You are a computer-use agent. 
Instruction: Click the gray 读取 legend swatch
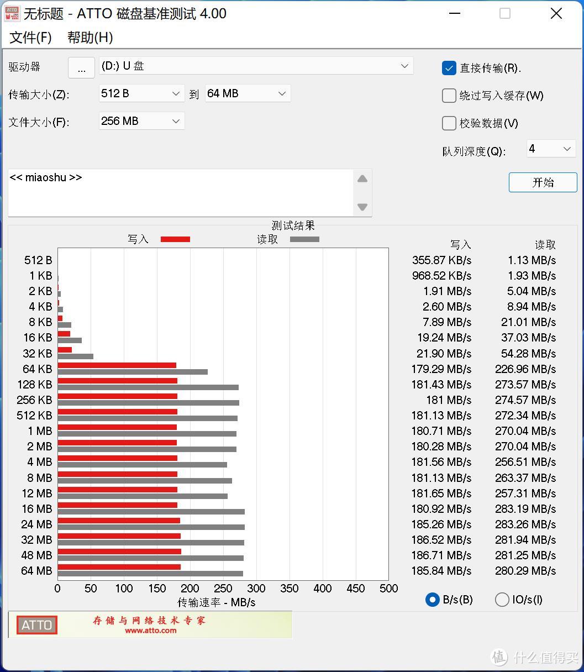(x=304, y=239)
